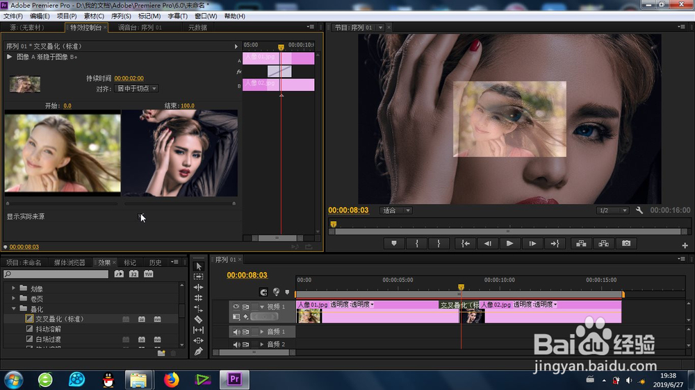The height and width of the screenshot is (390, 695).
Task: Go to Out point
Action: pos(555,244)
